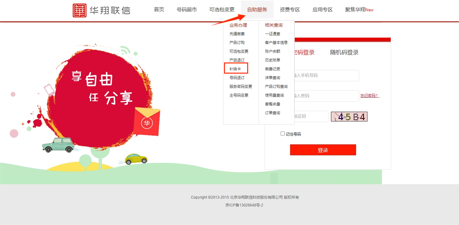Choose 账户余额 query option
This screenshot has height=225, width=459.
272,51
